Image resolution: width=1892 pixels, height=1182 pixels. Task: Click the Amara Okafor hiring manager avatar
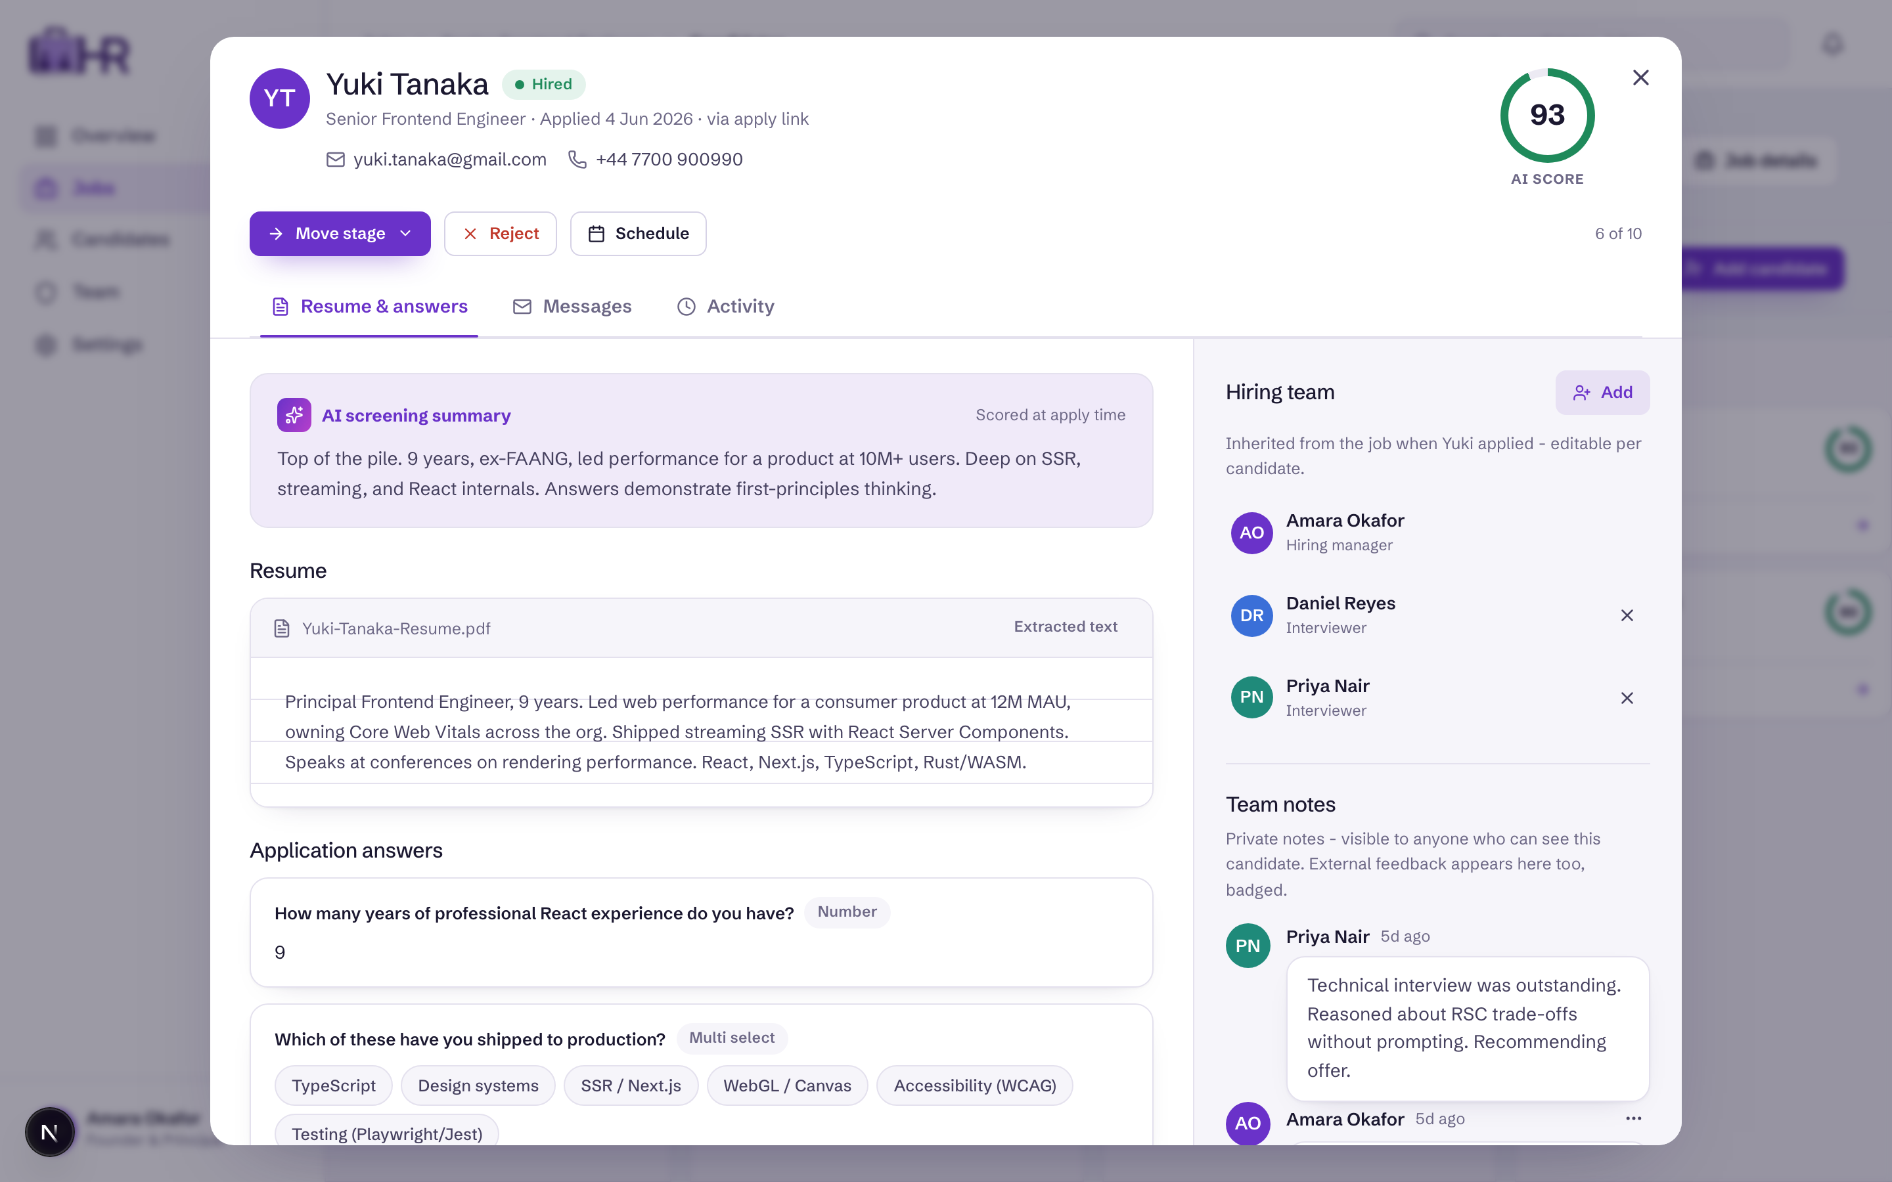[x=1251, y=533]
